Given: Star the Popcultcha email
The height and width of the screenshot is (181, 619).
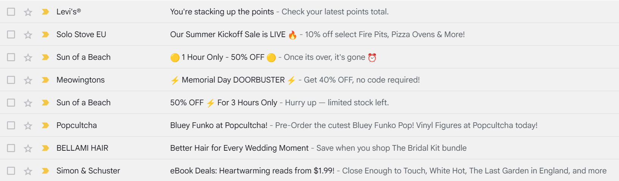Looking at the screenshot, I should coord(28,126).
